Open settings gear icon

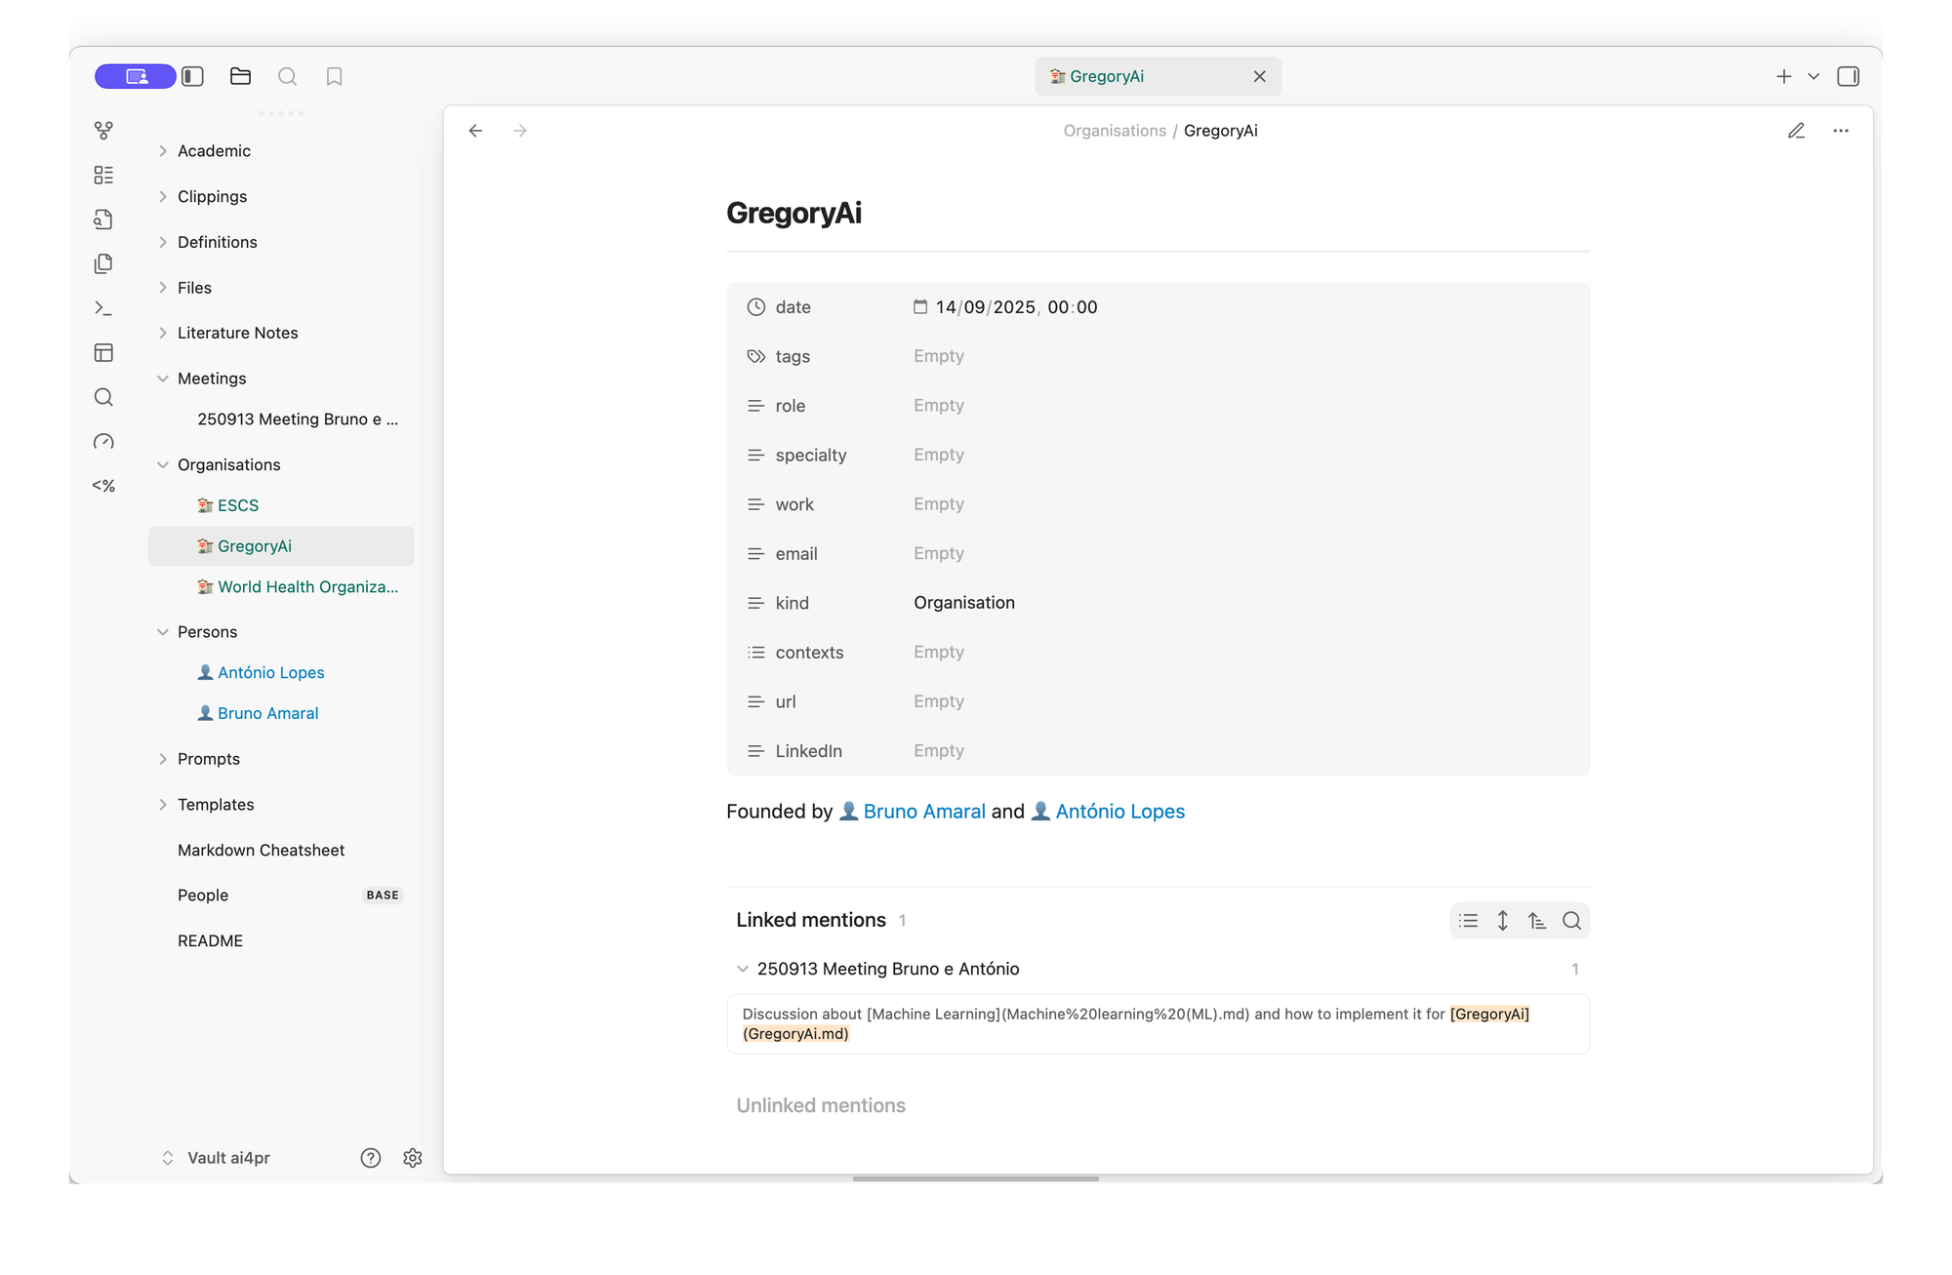[x=412, y=1157]
